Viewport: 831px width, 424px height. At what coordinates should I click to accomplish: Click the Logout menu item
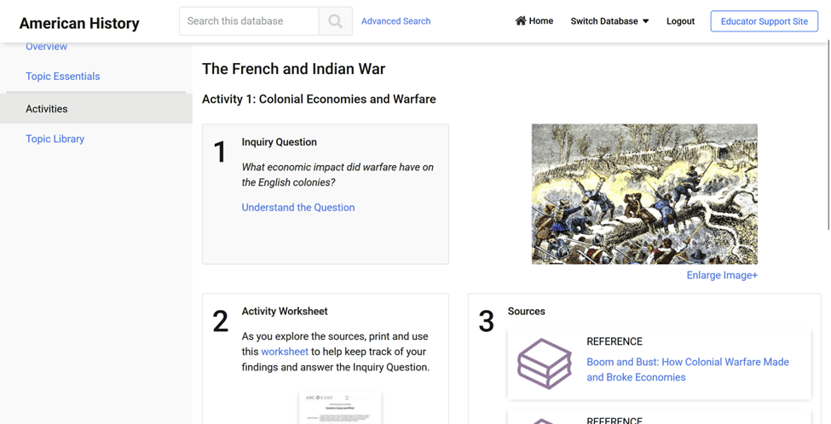(680, 21)
